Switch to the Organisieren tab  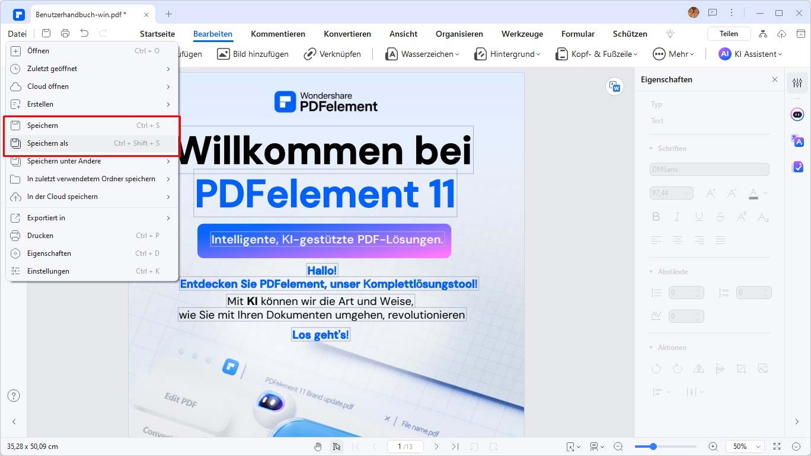(x=459, y=34)
